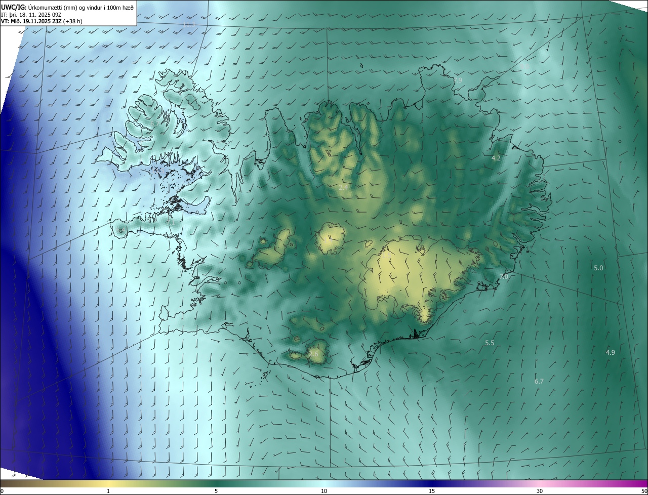Click the colorbar tick label 5
The width and height of the screenshot is (648, 495).
tap(216, 491)
